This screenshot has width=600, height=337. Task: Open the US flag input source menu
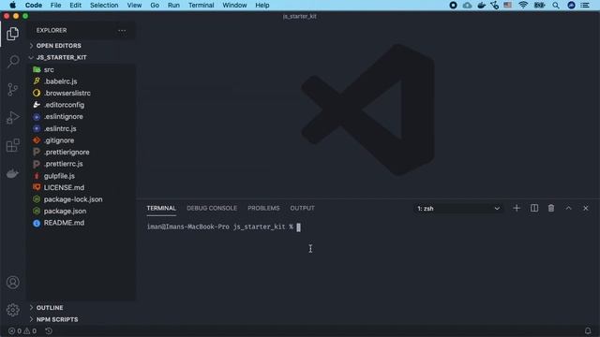tap(508, 6)
